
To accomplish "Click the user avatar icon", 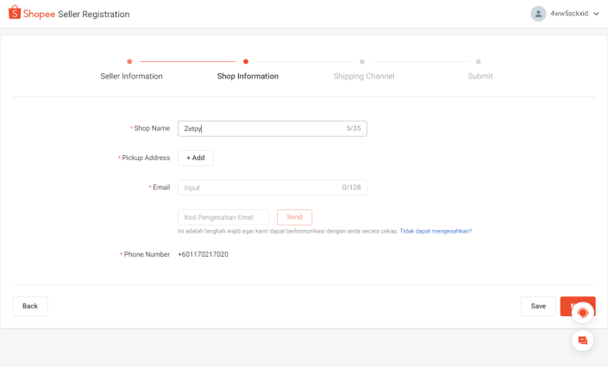I will 538,14.
